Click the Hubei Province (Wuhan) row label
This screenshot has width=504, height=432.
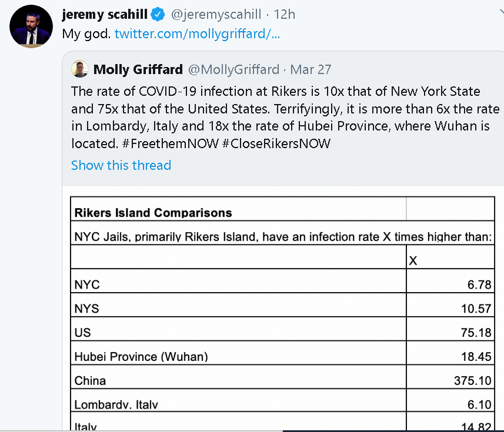coord(141,357)
